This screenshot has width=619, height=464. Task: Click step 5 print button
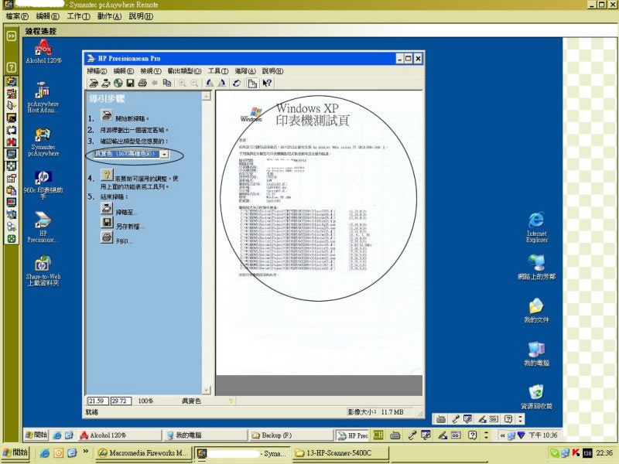pyautogui.click(x=107, y=237)
